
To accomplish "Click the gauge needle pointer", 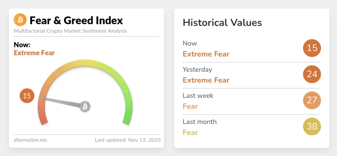I will (61, 102).
